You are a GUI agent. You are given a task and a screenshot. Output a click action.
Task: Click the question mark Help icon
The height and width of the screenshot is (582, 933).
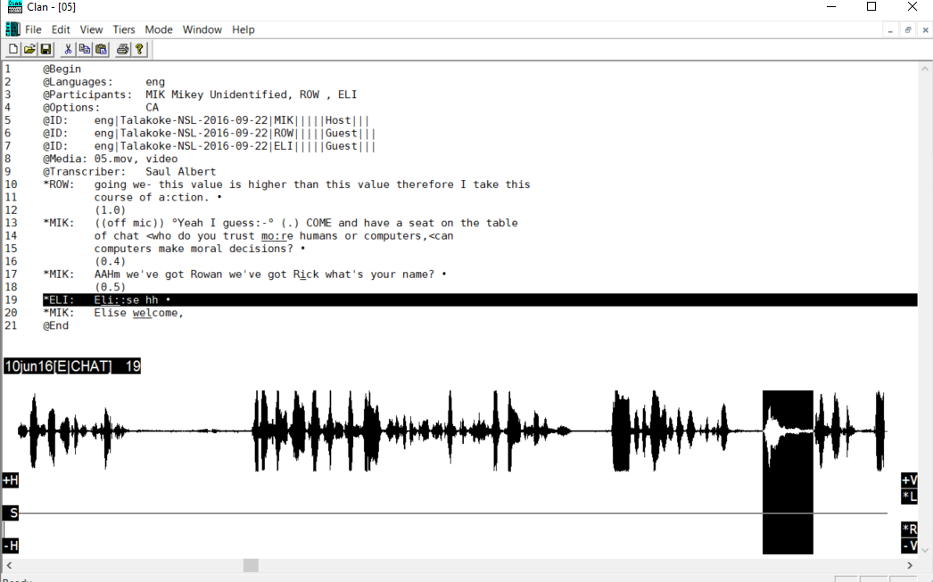pyautogui.click(x=139, y=49)
